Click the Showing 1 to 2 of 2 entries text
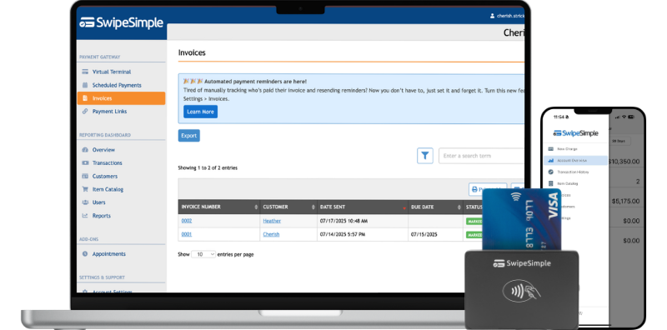This screenshot has width=667, height=330. click(x=208, y=168)
